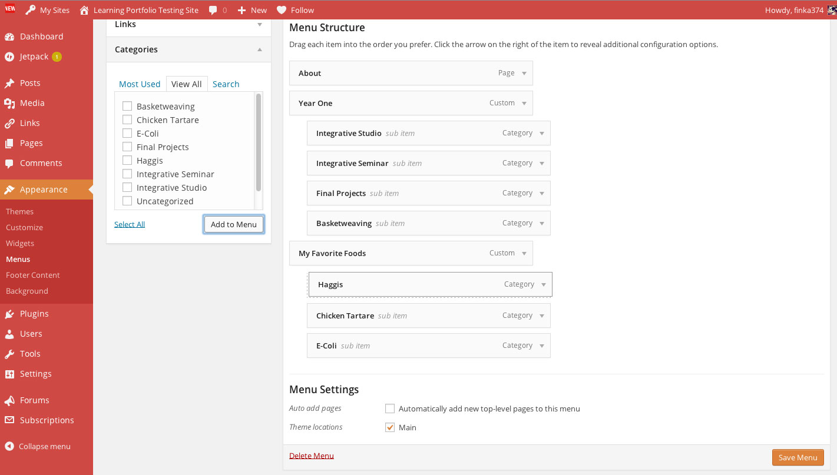Open Widgets under the Appearance menu
This screenshot has height=475, width=837.
[x=20, y=243]
